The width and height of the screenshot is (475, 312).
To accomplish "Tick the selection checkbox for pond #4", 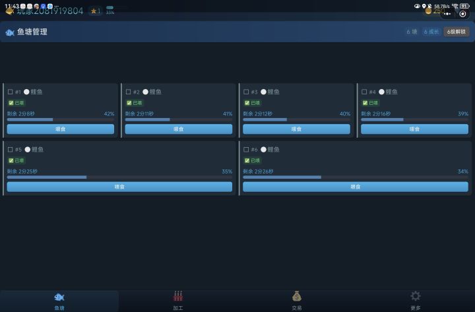I will click(x=364, y=92).
